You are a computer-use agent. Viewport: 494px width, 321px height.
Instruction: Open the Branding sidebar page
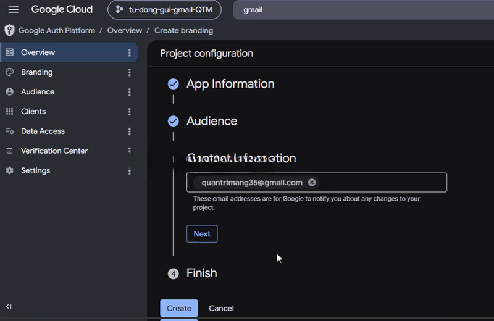(37, 72)
